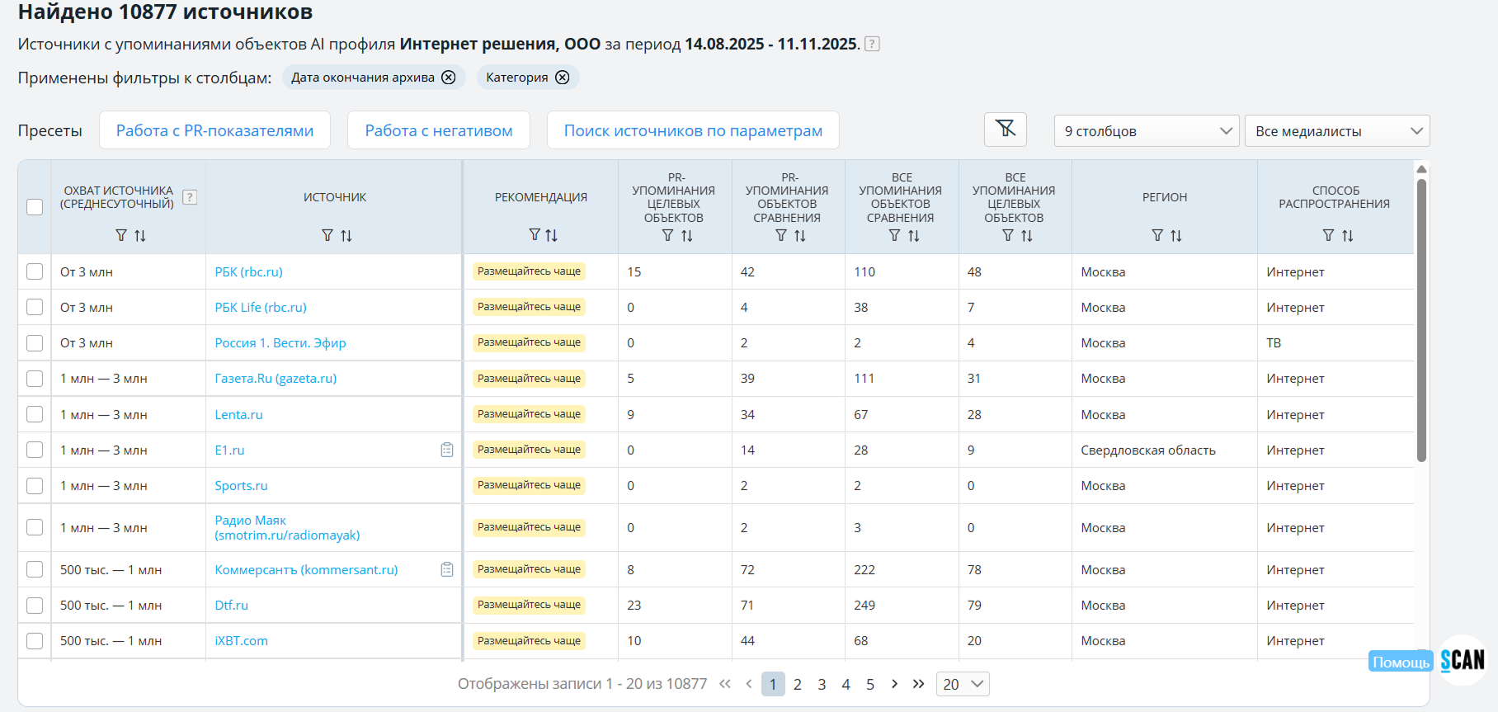
Task: Go to last page of results
Action: pyautogui.click(x=918, y=684)
